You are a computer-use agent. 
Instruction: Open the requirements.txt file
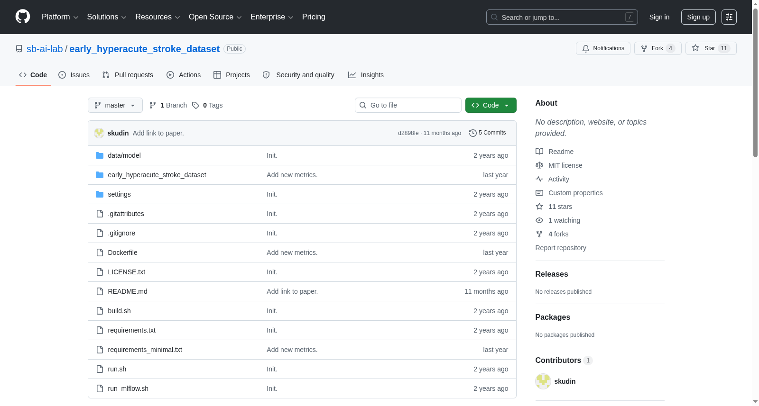tap(132, 330)
